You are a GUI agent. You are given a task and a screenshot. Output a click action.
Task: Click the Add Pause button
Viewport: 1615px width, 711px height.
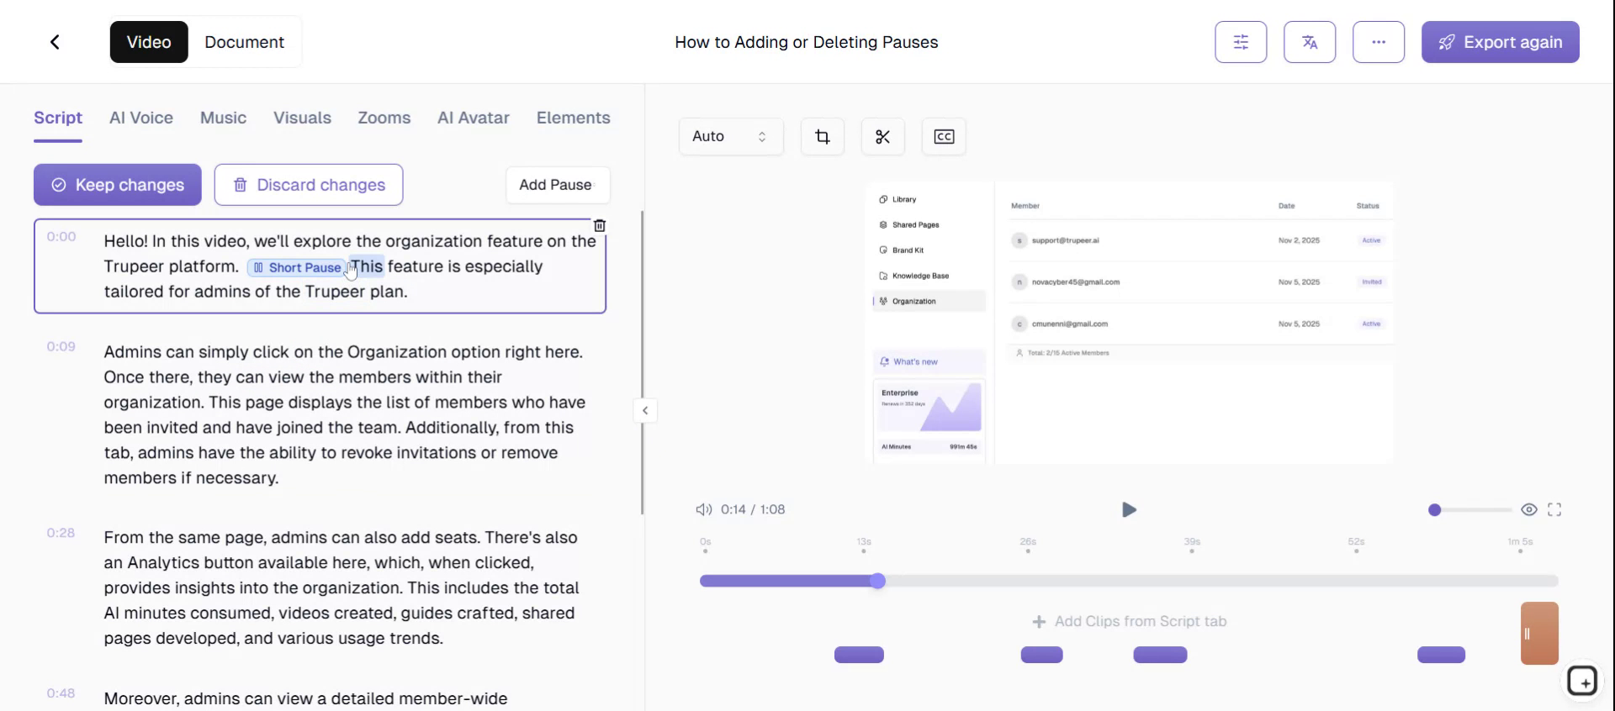coord(558,185)
